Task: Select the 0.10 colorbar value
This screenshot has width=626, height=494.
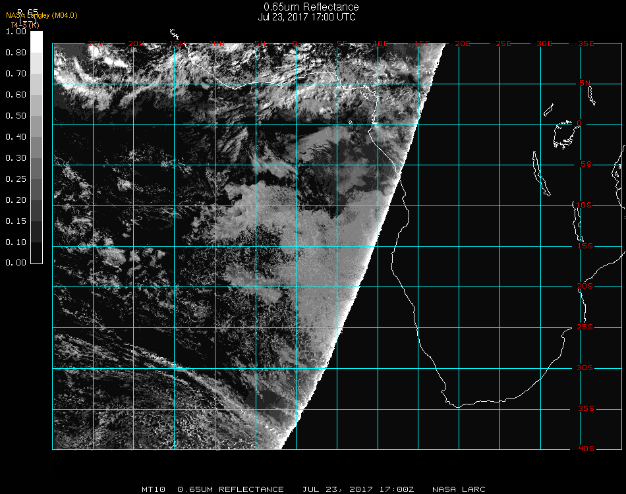Action: pos(16,242)
